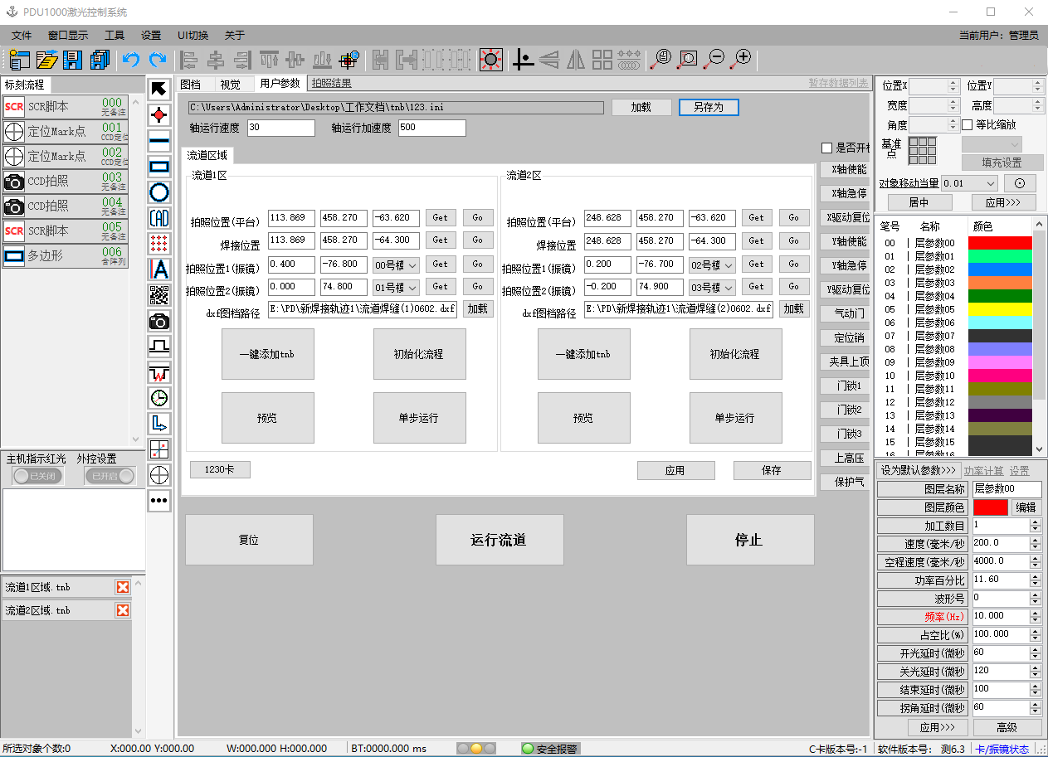This screenshot has height=757, width=1048.
Task: Open the 03号模 dropdown in 流道2区
Action: pyautogui.click(x=713, y=287)
